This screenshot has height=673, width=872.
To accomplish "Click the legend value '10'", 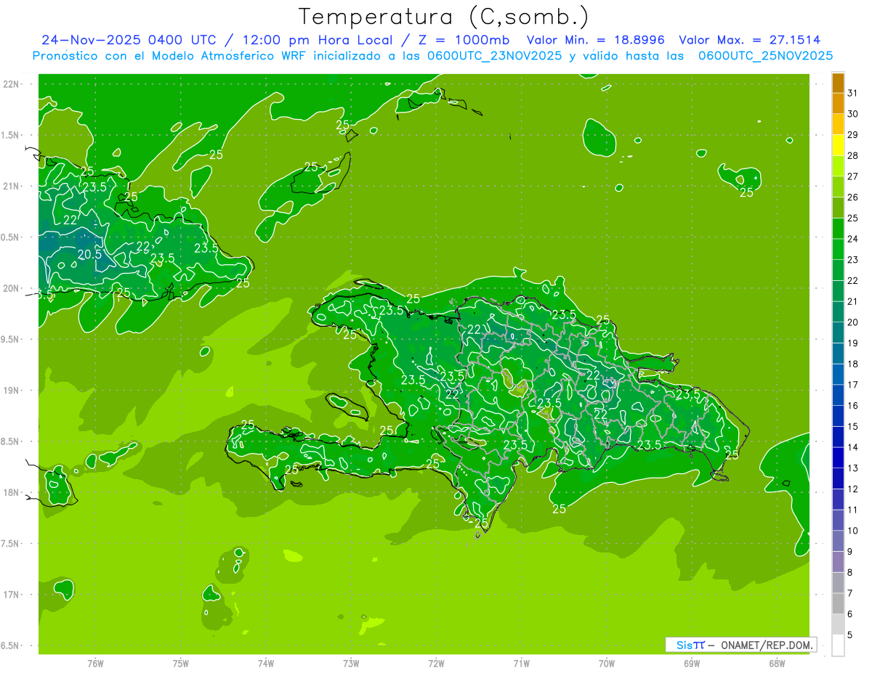I will [852, 530].
